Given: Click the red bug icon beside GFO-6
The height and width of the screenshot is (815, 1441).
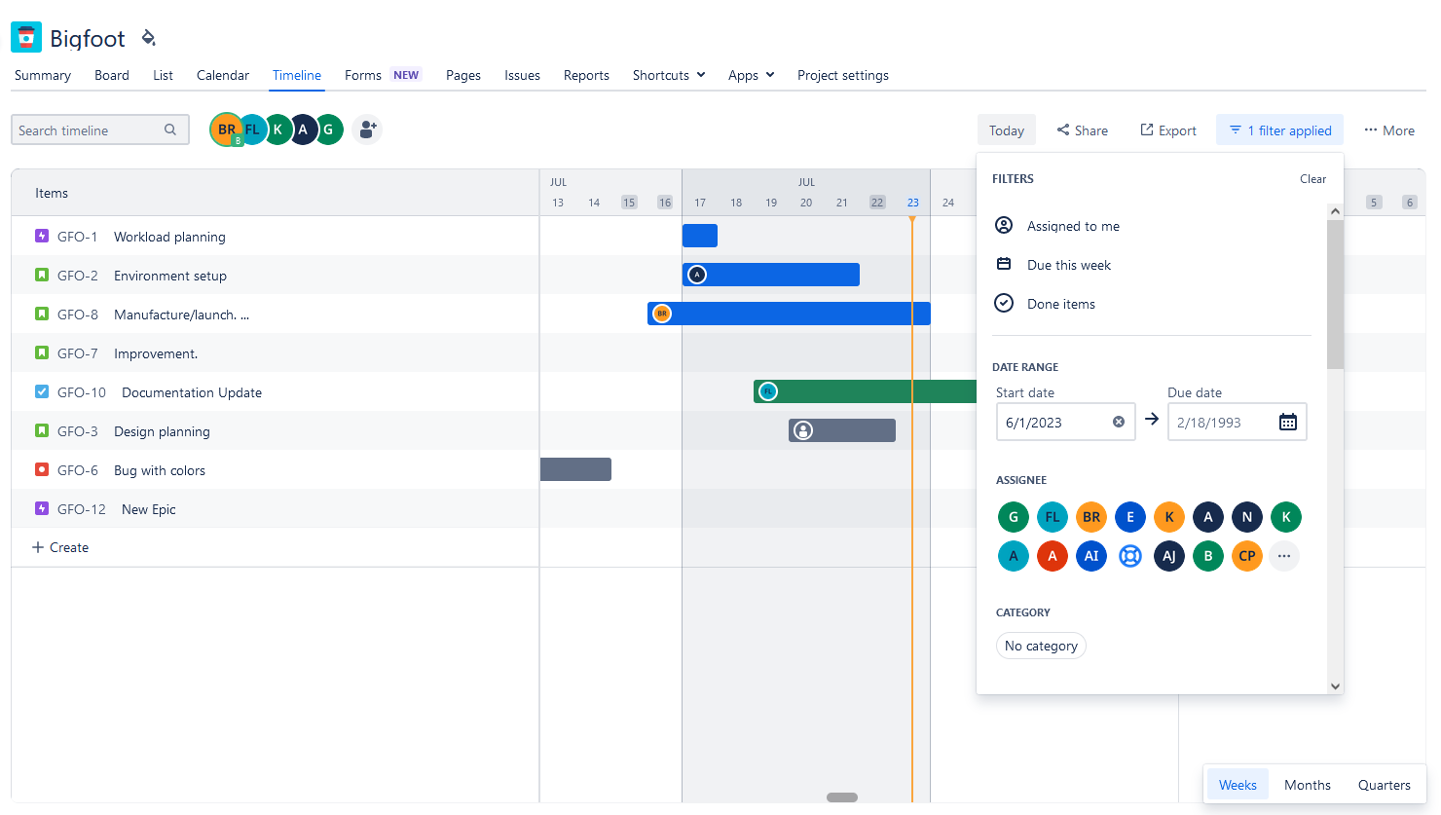Looking at the screenshot, I should click(39, 469).
